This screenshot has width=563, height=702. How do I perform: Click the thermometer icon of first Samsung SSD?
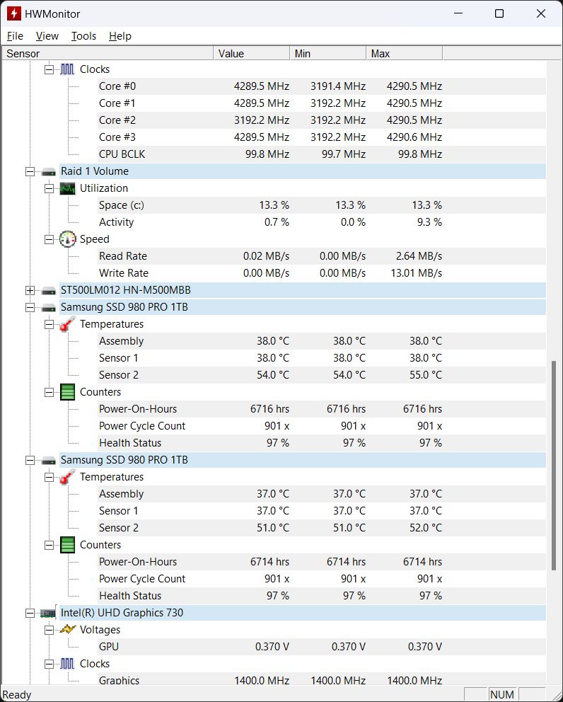(x=68, y=324)
